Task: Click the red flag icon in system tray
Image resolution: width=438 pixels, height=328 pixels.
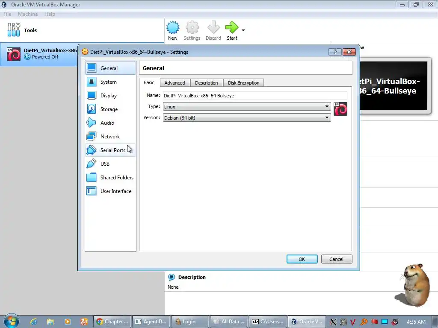Action: pos(374,322)
